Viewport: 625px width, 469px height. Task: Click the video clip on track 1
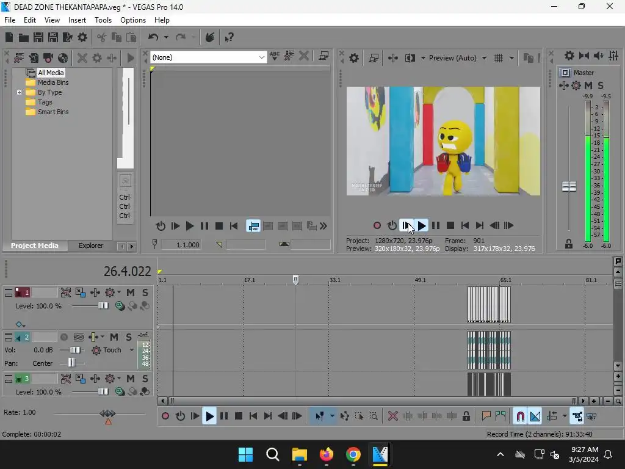(x=489, y=305)
